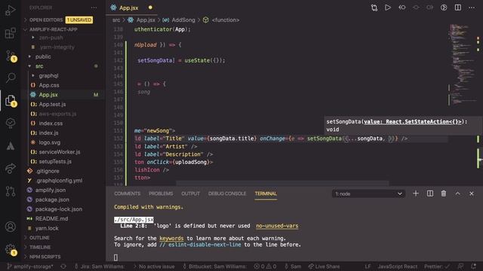Click the go back revision icon
Screen dimensions: 483x271
coord(402,8)
